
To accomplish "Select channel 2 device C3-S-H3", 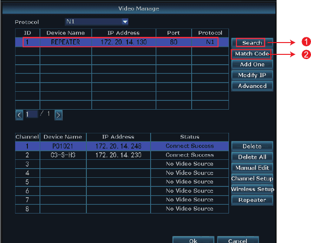I will pyautogui.click(x=63, y=155).
